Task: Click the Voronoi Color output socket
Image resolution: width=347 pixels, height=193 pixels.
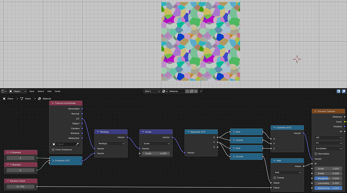Action: [345, 122]
